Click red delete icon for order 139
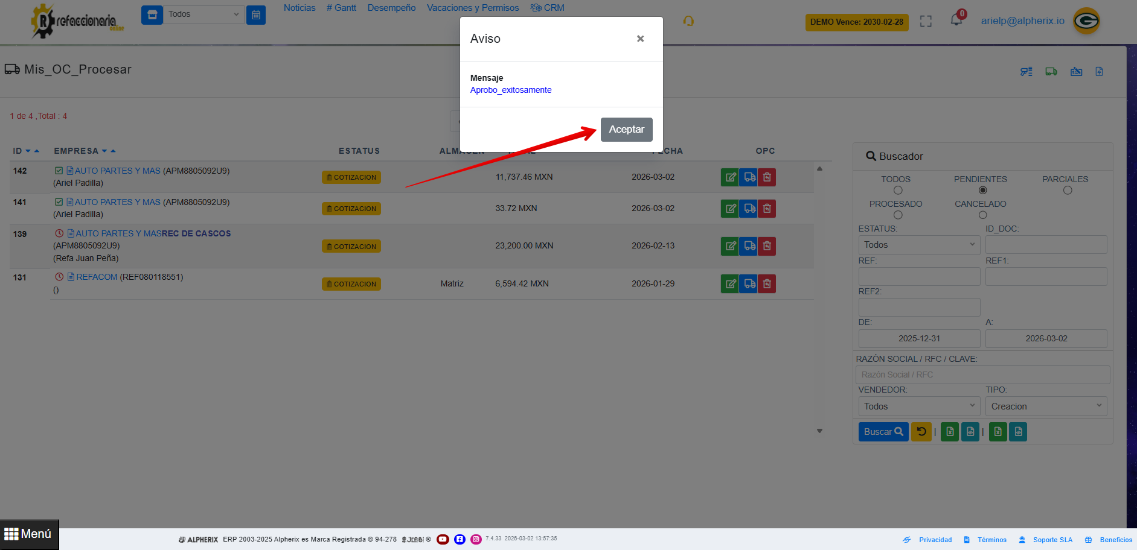Viewport: 1137px width, 550px height. pyautogui.click(x=767, y=246)
